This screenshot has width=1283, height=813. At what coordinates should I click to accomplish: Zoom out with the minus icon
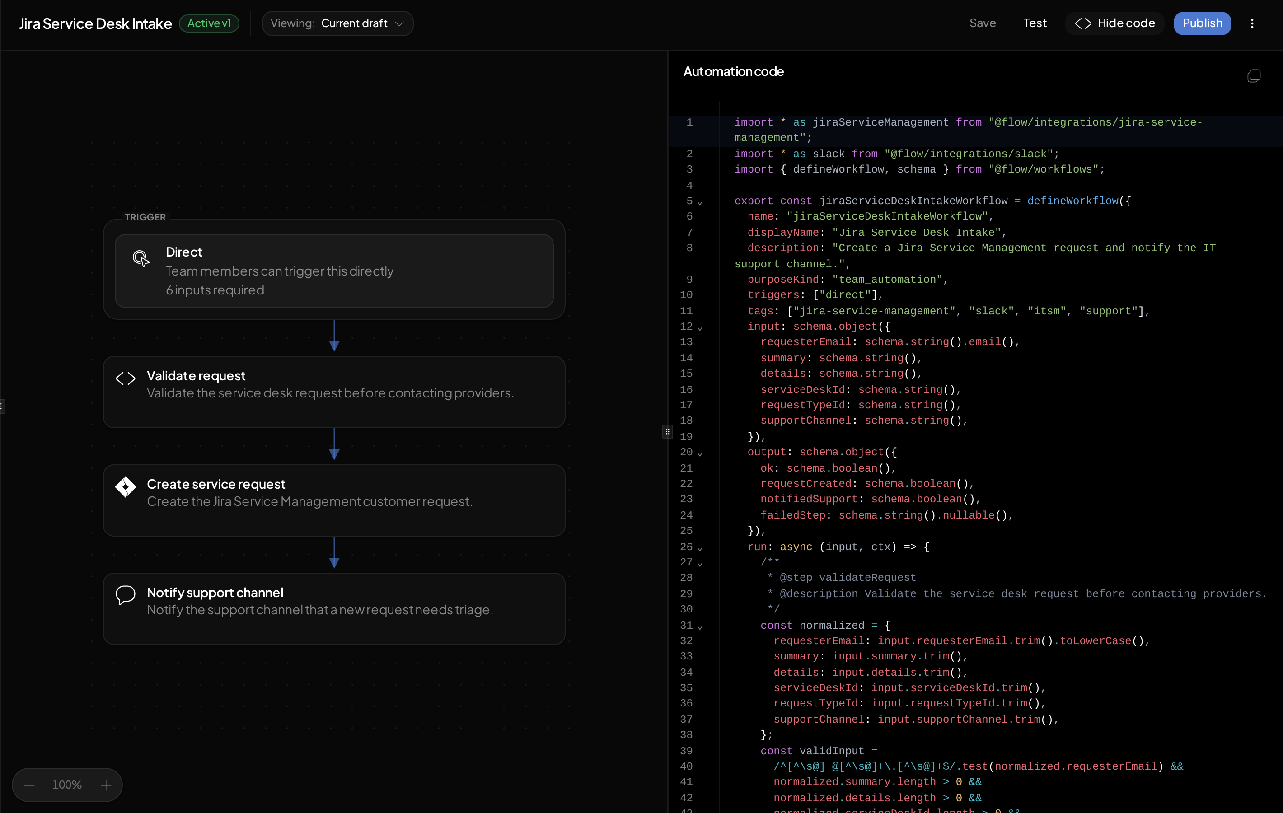click(x=29, y=785)
